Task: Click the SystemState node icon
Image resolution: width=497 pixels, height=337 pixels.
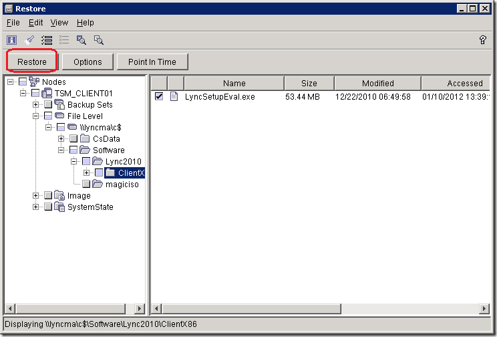Action: [59, 207]
